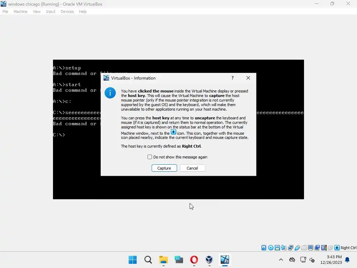The image size is (357, 268).
Task: Click the CPU virtualization status icon
Action: (x=324, y=248)
